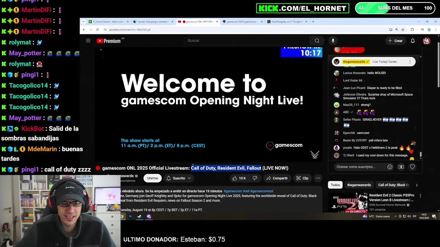The image size is (440, 247).
Task: Send heart reaction in live chat
Action: pyautogui.click(x=412, y=167)
